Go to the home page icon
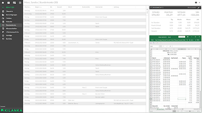Image resolution: width=202 pixels, height=113 pixels. click(x=3, y=3)
